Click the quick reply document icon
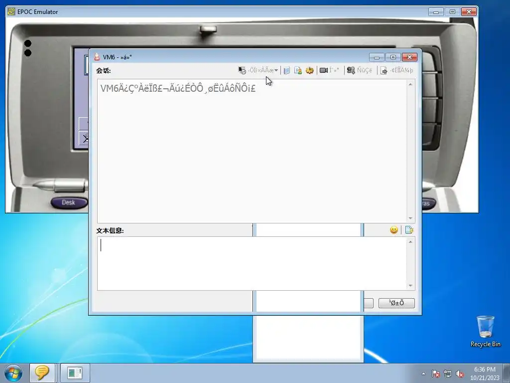Viewport: 510px width, 383px height. (x=409, y=230)
